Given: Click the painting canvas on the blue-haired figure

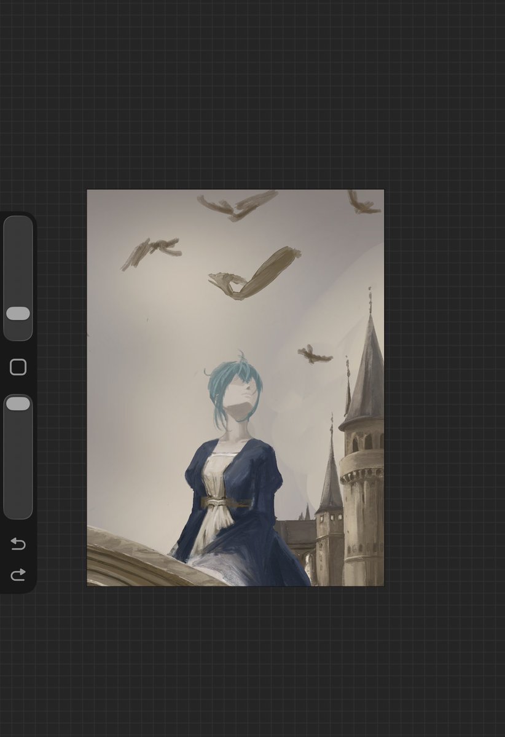Looking at the screenshot, I should coord(235,470).
